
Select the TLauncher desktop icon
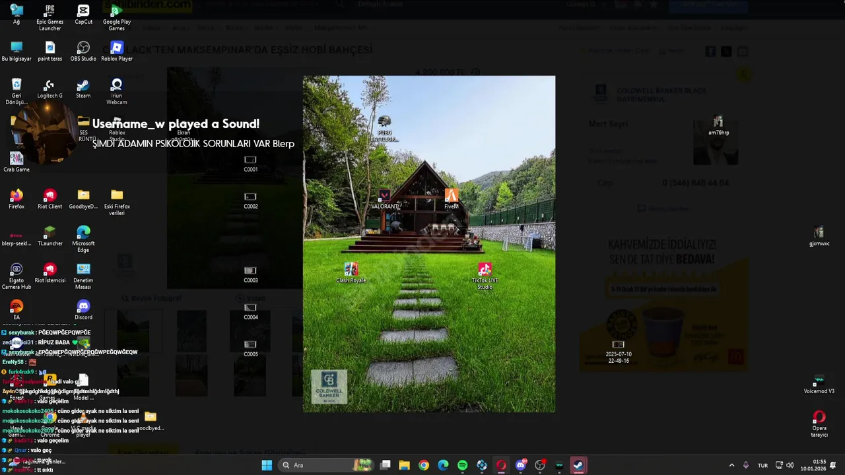50,236
